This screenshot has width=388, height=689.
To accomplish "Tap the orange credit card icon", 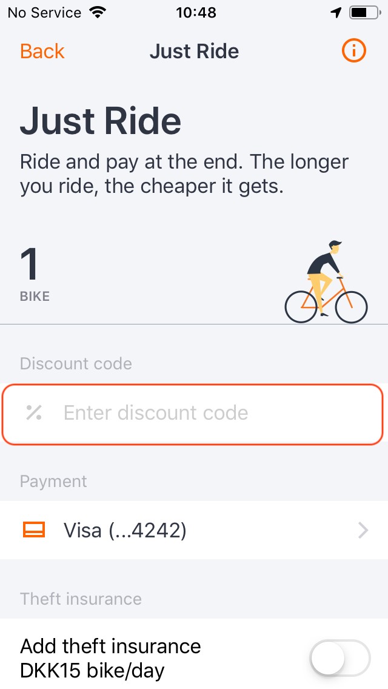I will click(34, 531).
